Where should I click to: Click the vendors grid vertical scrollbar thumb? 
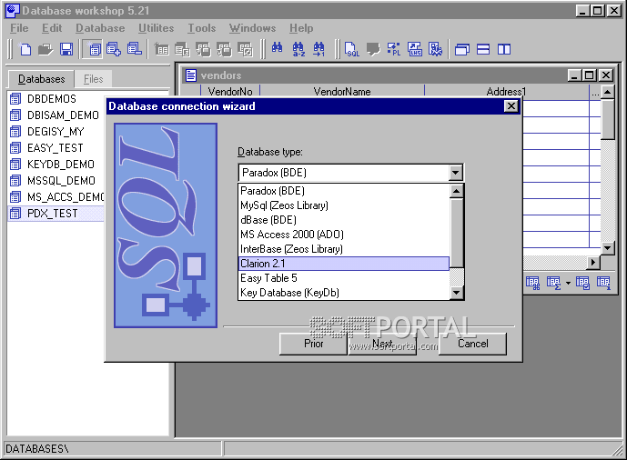point(608,119)
